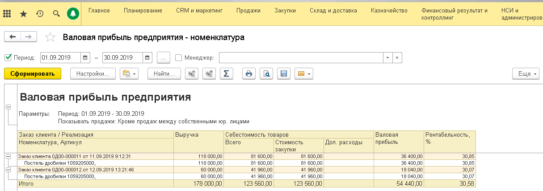Open the History clock icon
Viewport: 543px width, 191px height.
click(x=40, y=14)
